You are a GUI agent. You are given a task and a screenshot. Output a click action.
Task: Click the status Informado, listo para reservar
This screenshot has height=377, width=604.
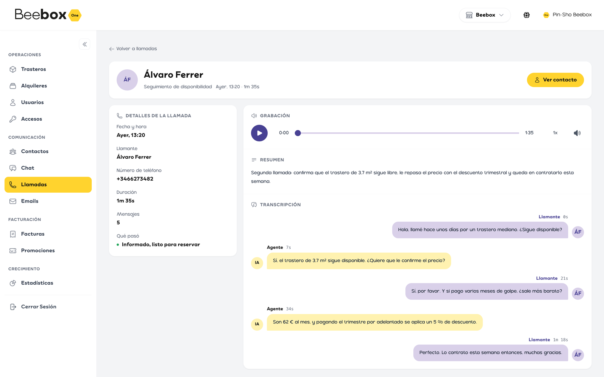[161, 244]
